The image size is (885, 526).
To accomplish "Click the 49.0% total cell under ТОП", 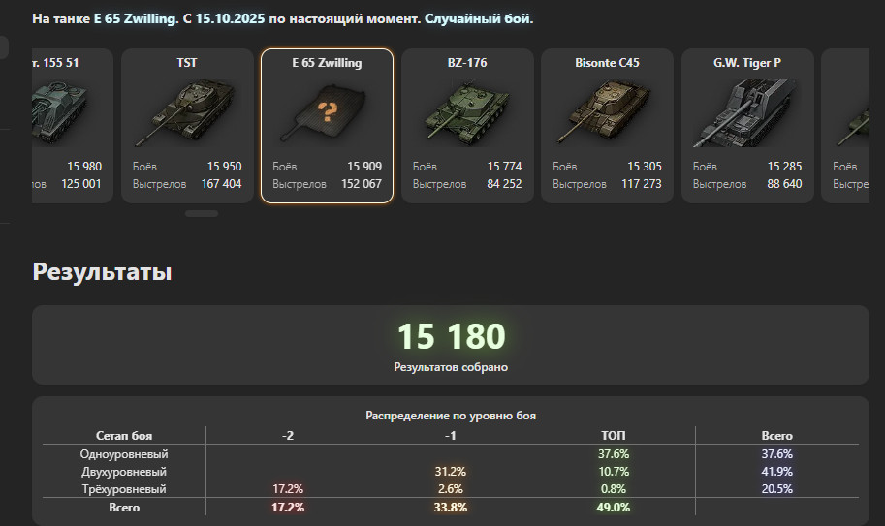I will pyautogui.click(x=614, y=507).
